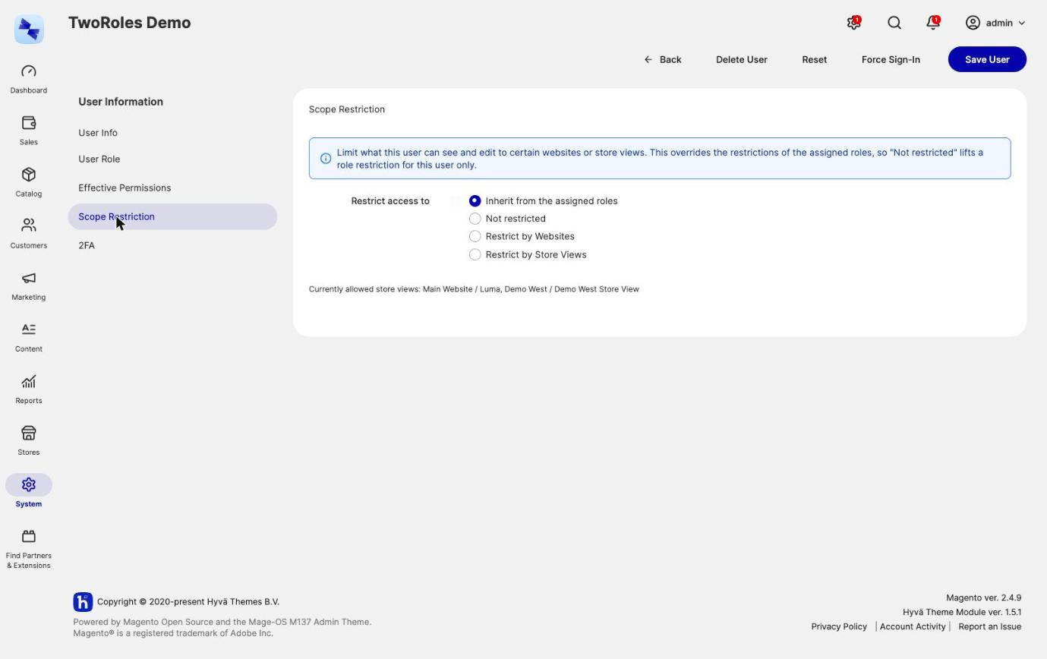The height and width of the screenshot is (659, 1047).
Task: Open the notifications bell icon
Action: click(x=933, y=23)
